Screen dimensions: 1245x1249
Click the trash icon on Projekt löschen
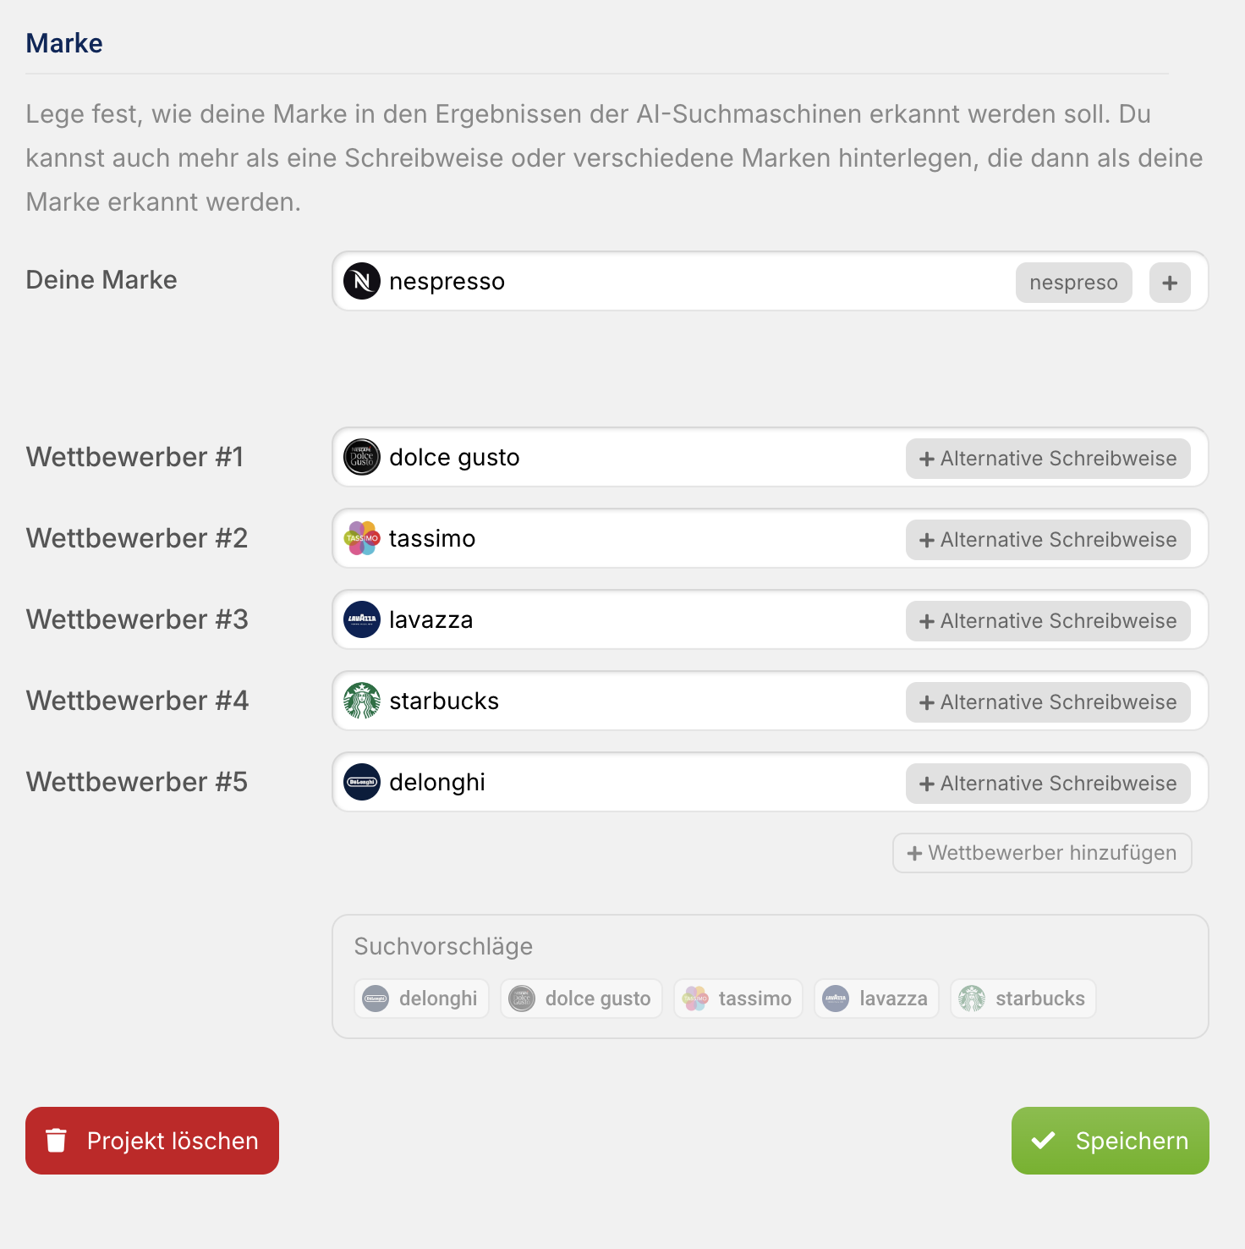tap(57, 1141)
